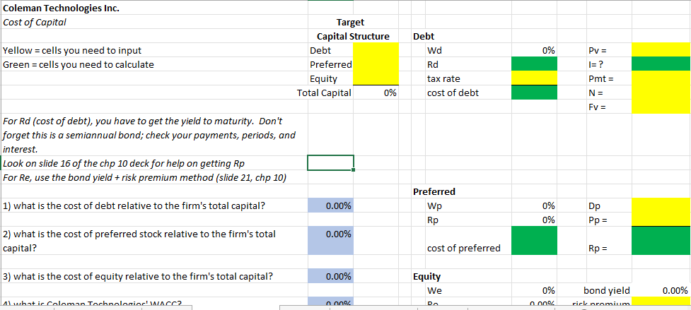Select the 0.00% bond yield value
The height and width of the screenshot is (310, 691).
pyautogui.click(x=661, y=290)
